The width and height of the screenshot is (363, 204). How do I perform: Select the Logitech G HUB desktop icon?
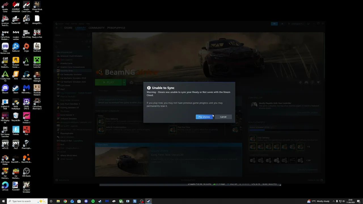[x=5, y=104]
